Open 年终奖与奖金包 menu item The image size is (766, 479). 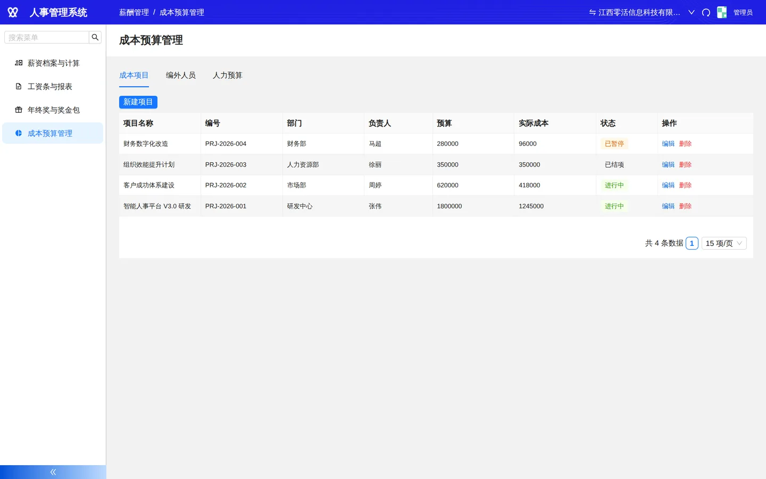[x=53, y=110]
